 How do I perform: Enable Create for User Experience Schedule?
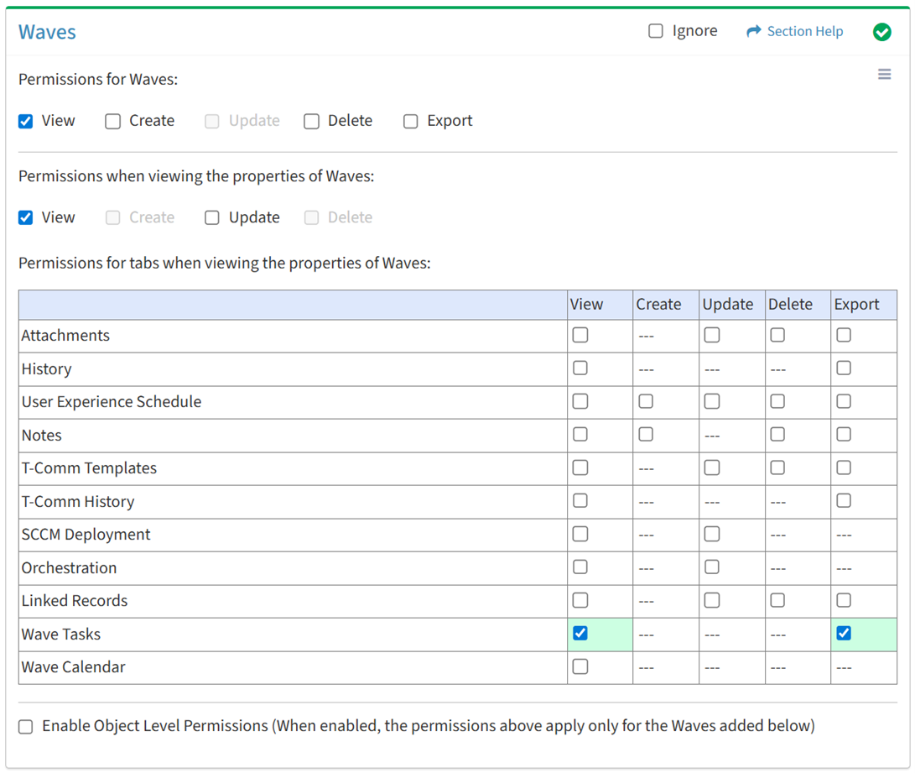coord(646,401)
